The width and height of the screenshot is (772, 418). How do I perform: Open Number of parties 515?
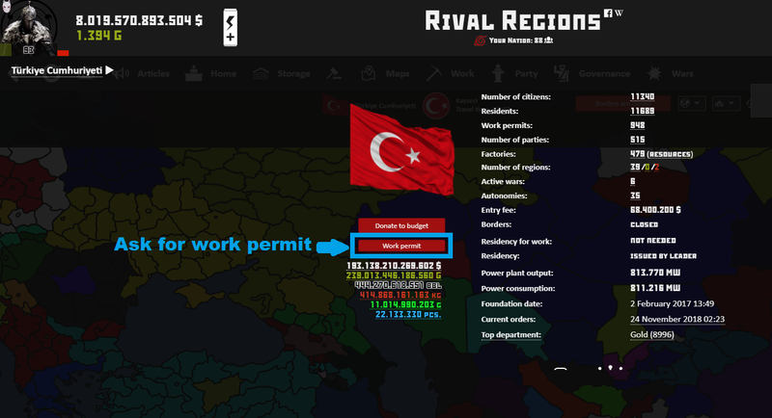coord(638,140)
